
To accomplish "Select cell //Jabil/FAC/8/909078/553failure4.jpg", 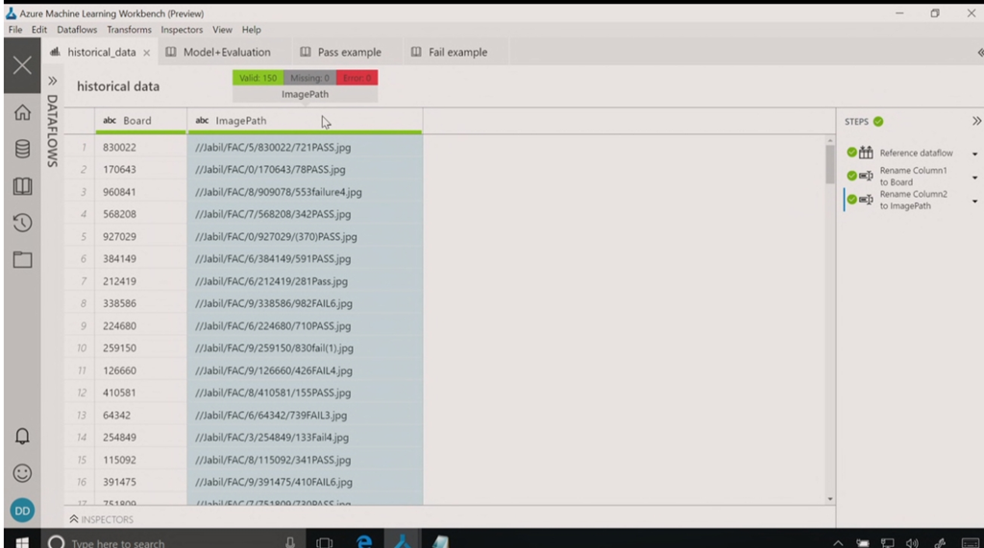I will point(305,192).
